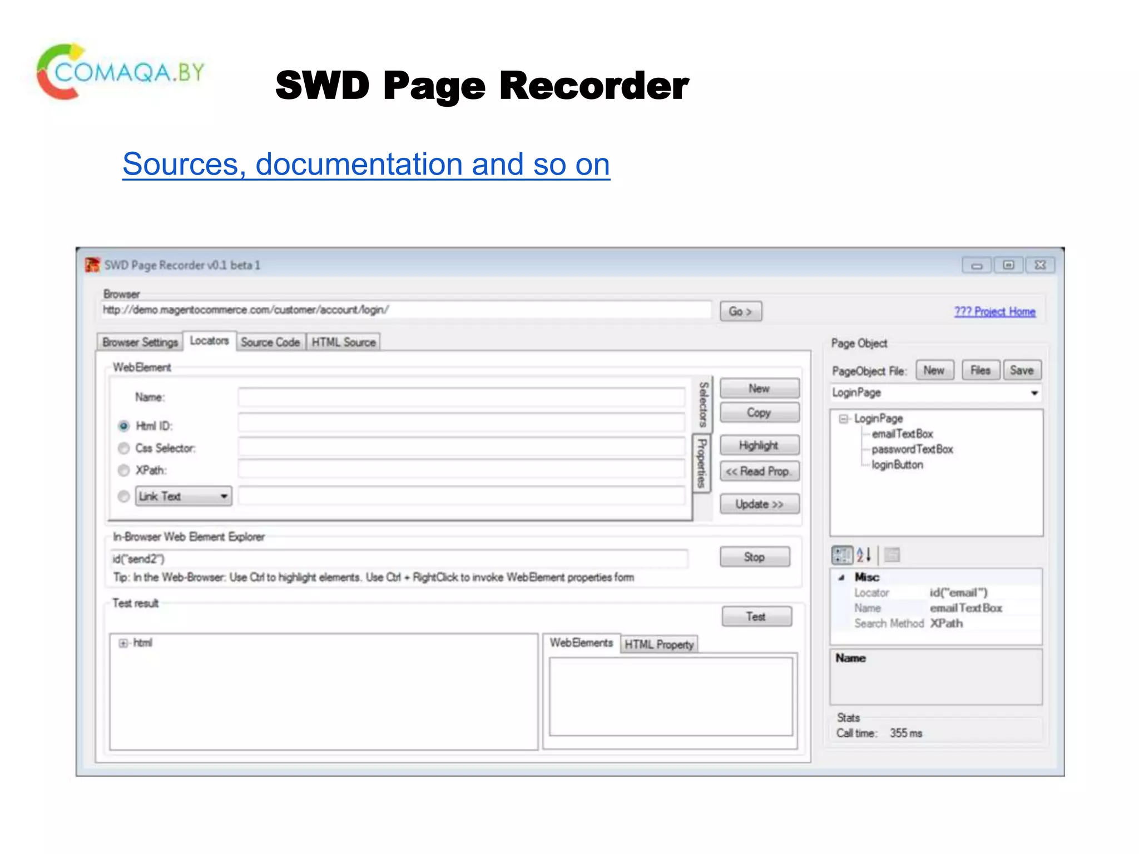Select the HTML Property tab
This screenshot has height=854, width=1139.
pos(659,644)
